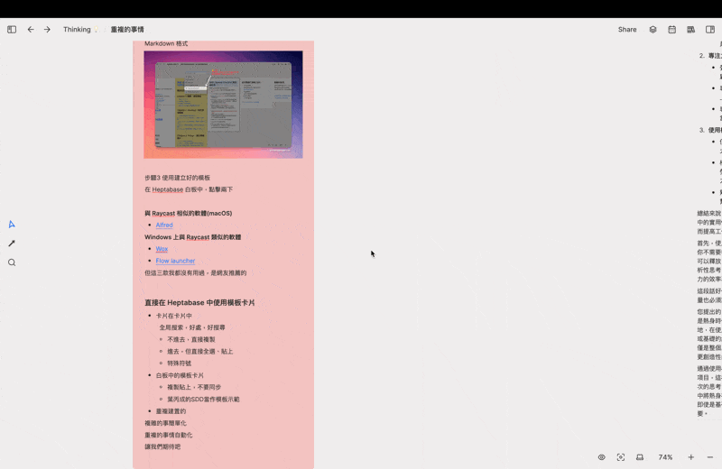The width and height of the screenshot is (722, 469).
Task: Zoom in with the plus button
Action: 690,457
